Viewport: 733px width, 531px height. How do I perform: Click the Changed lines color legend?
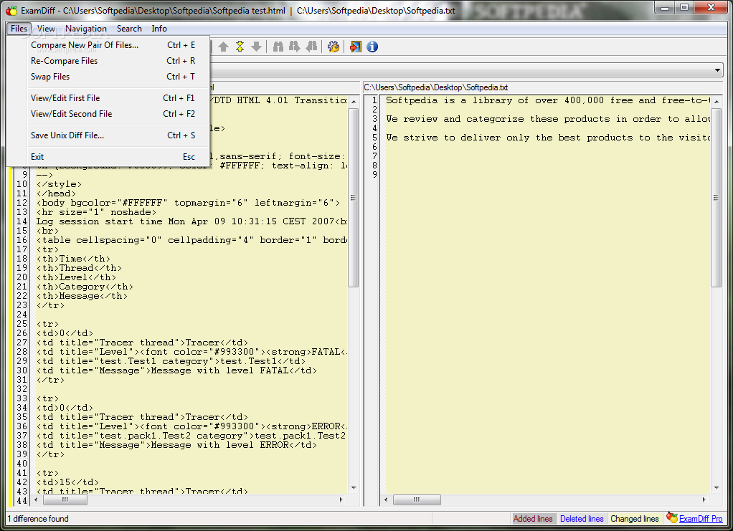634,518
